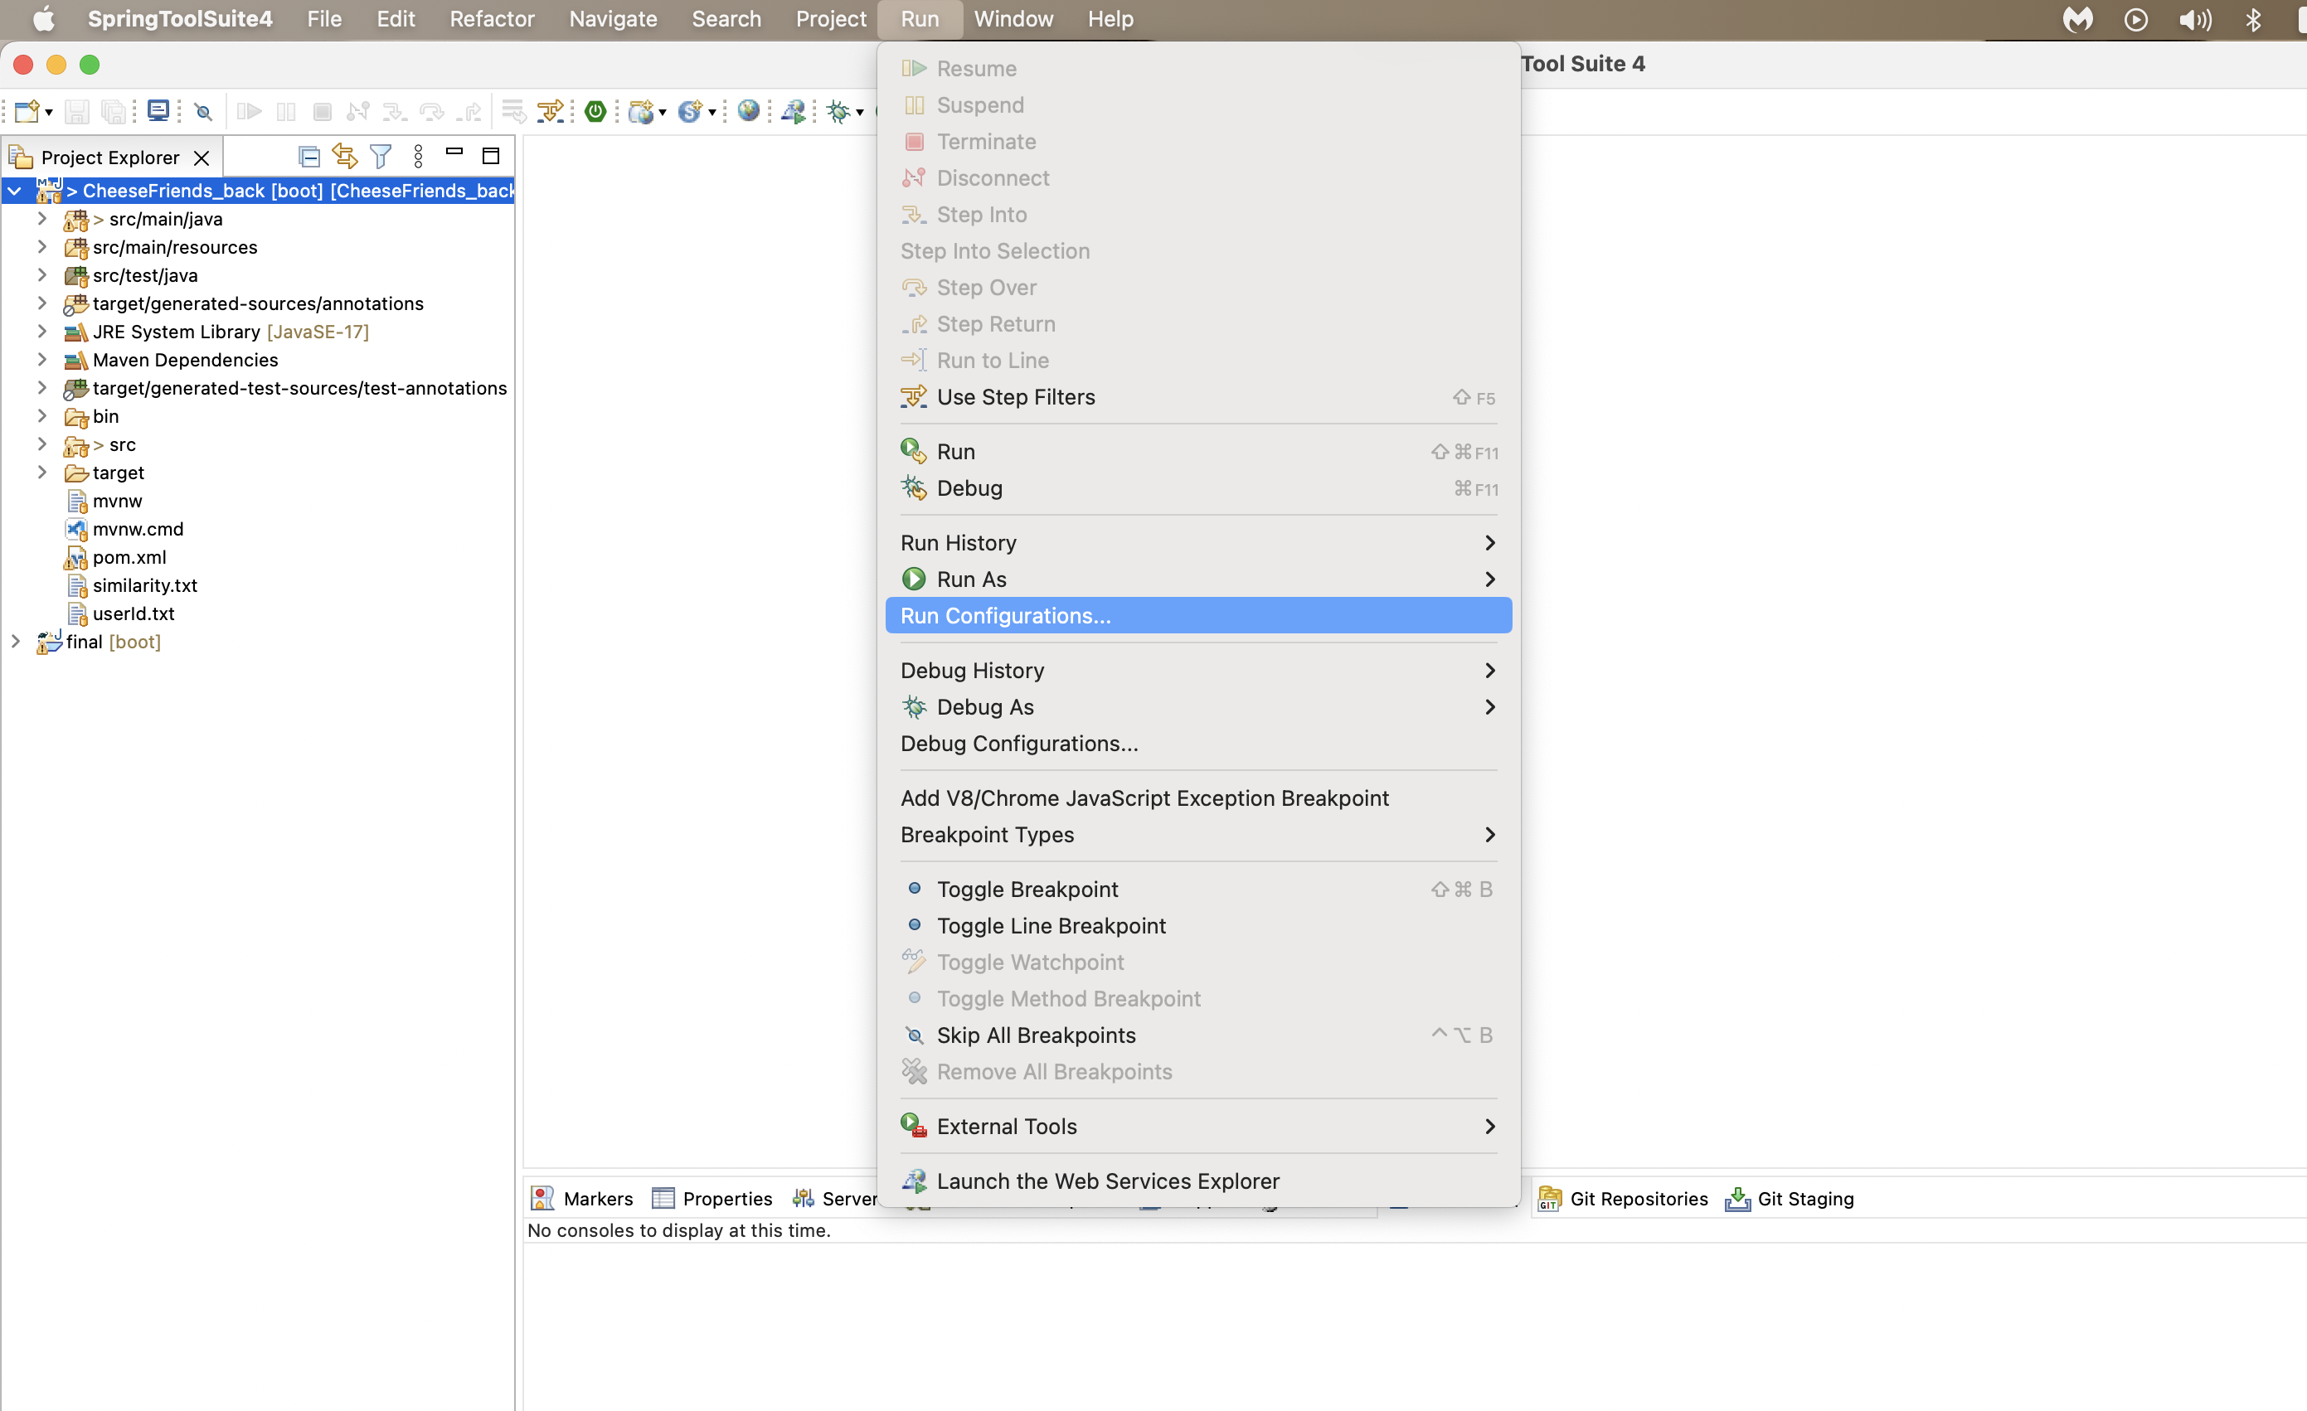The height and width of the screenshot is (1411, 2307).
Task: Switch to the Properties tab
Action: point(712,1199)
